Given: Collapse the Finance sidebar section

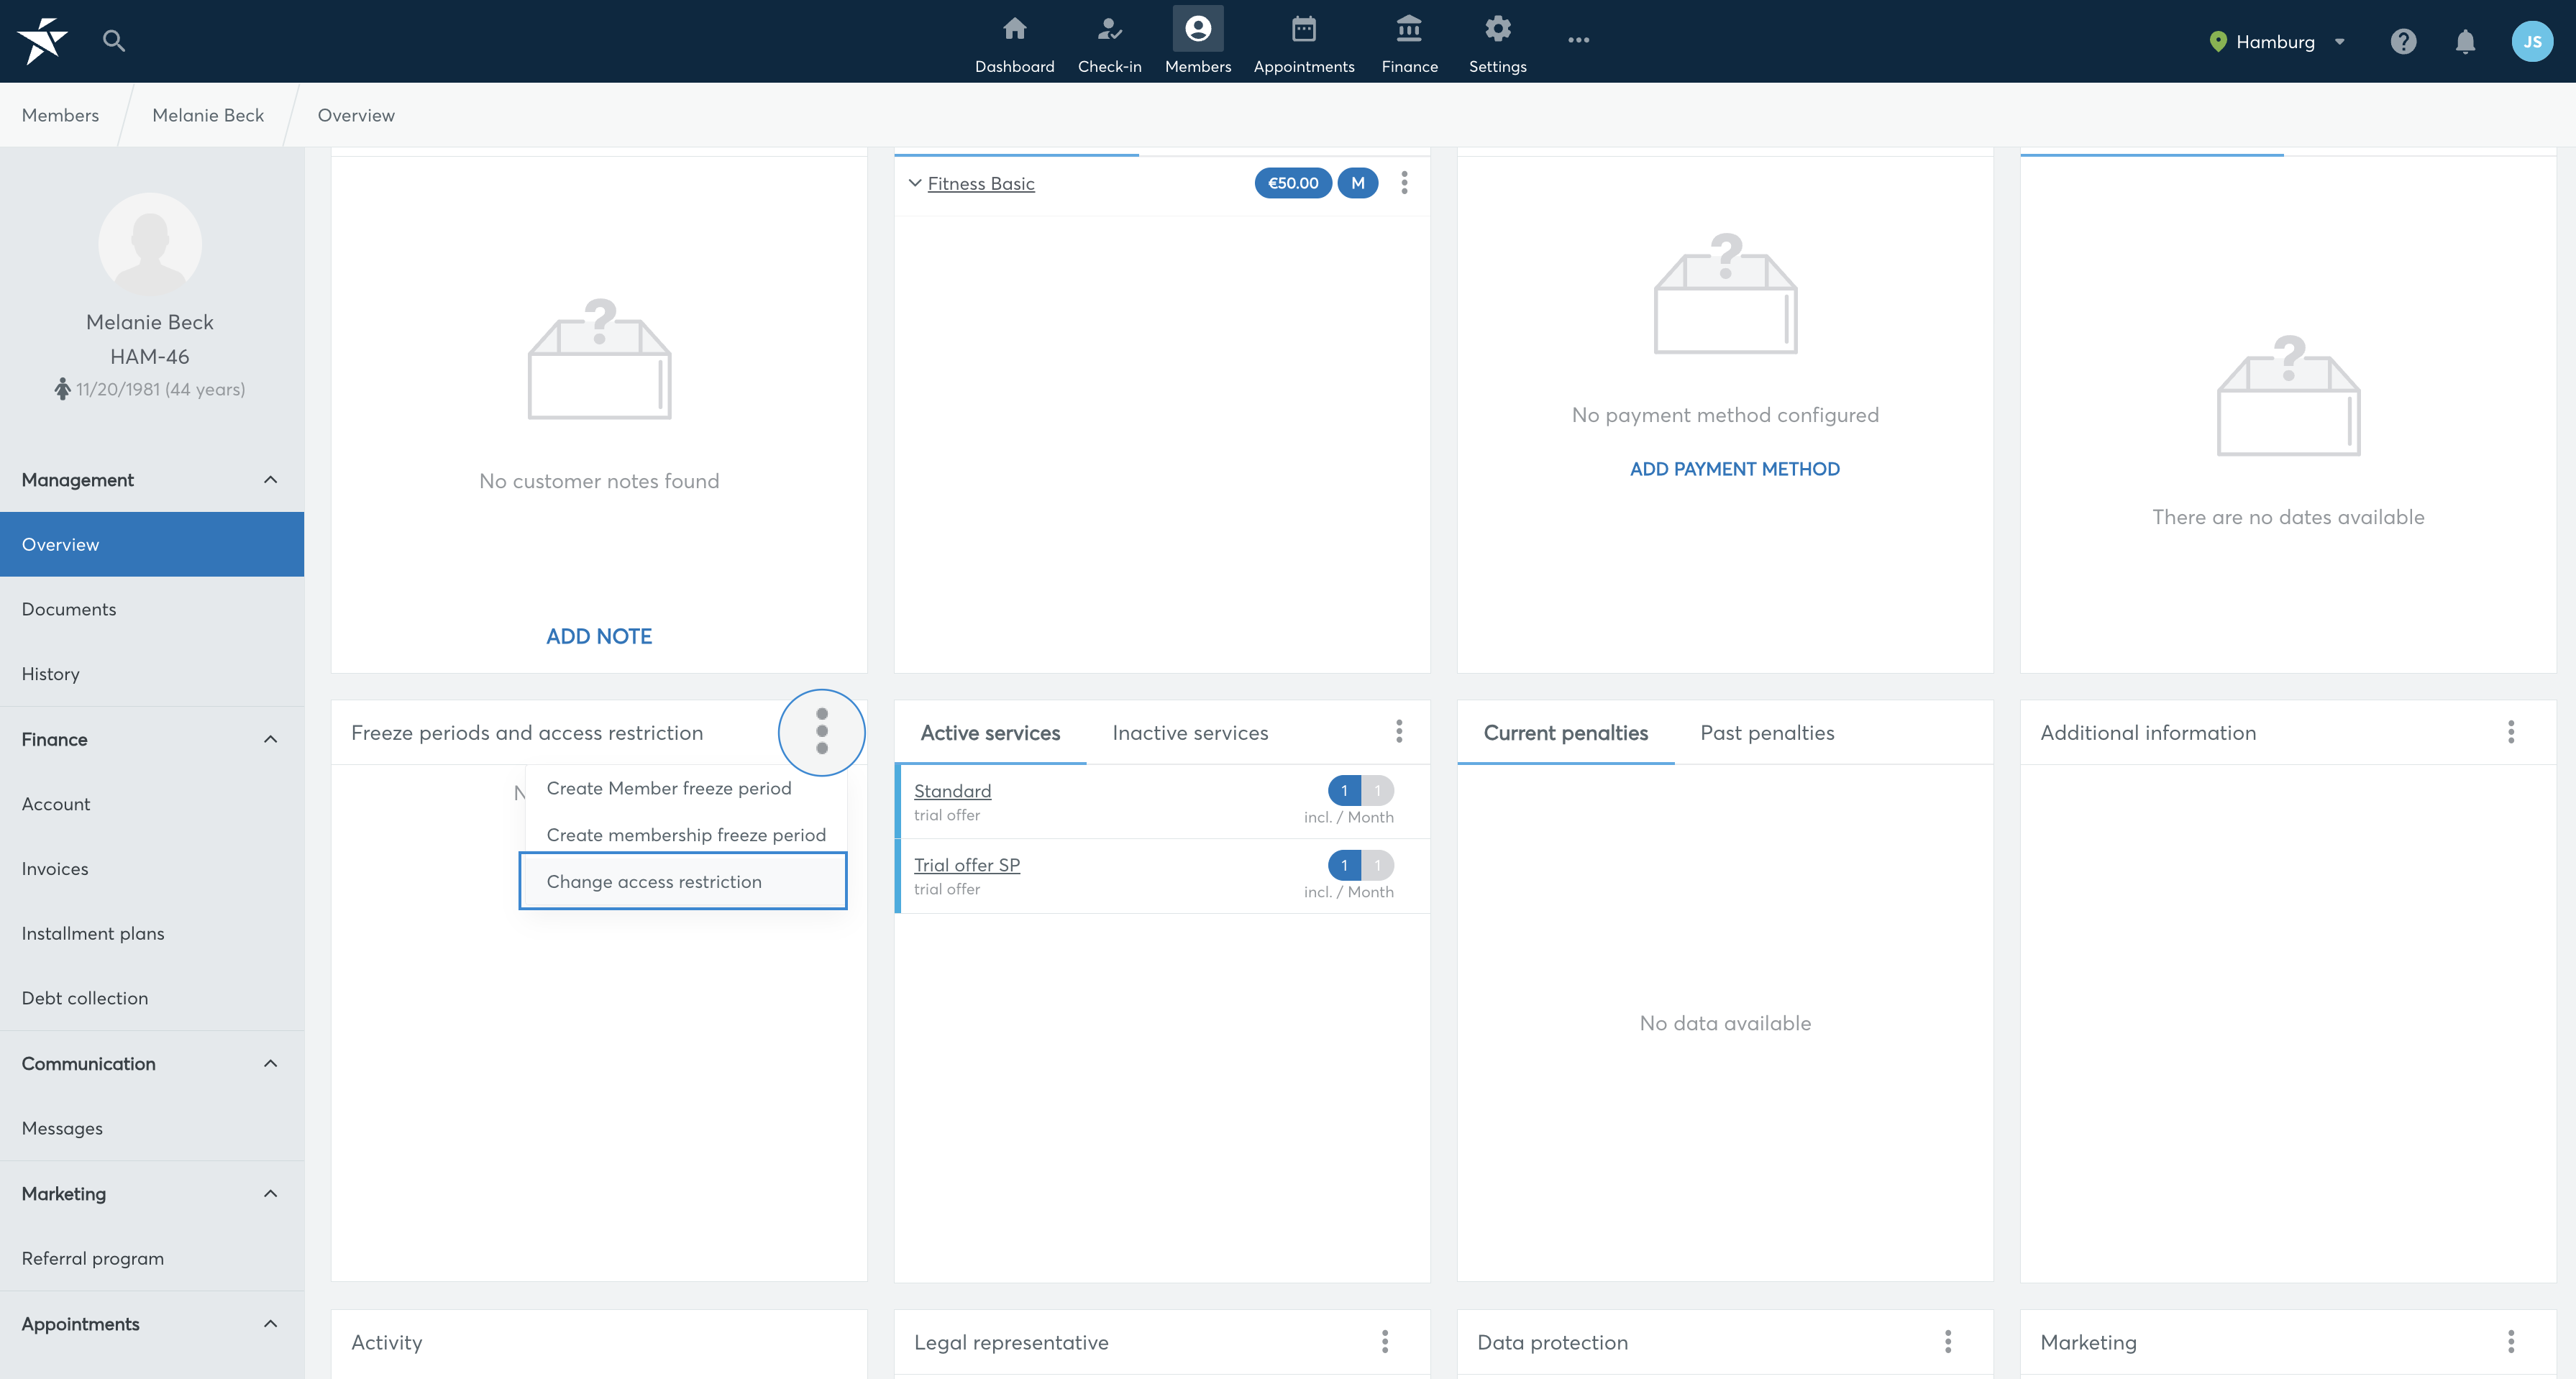Looking at the screenshot, I should (x=270, y=739).
